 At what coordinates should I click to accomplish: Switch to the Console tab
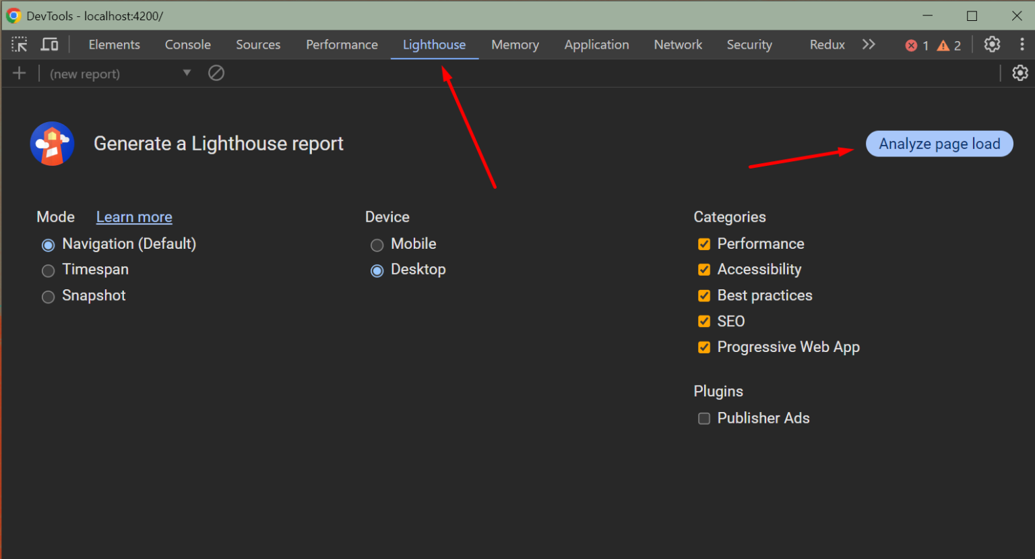tap(187, 44)
